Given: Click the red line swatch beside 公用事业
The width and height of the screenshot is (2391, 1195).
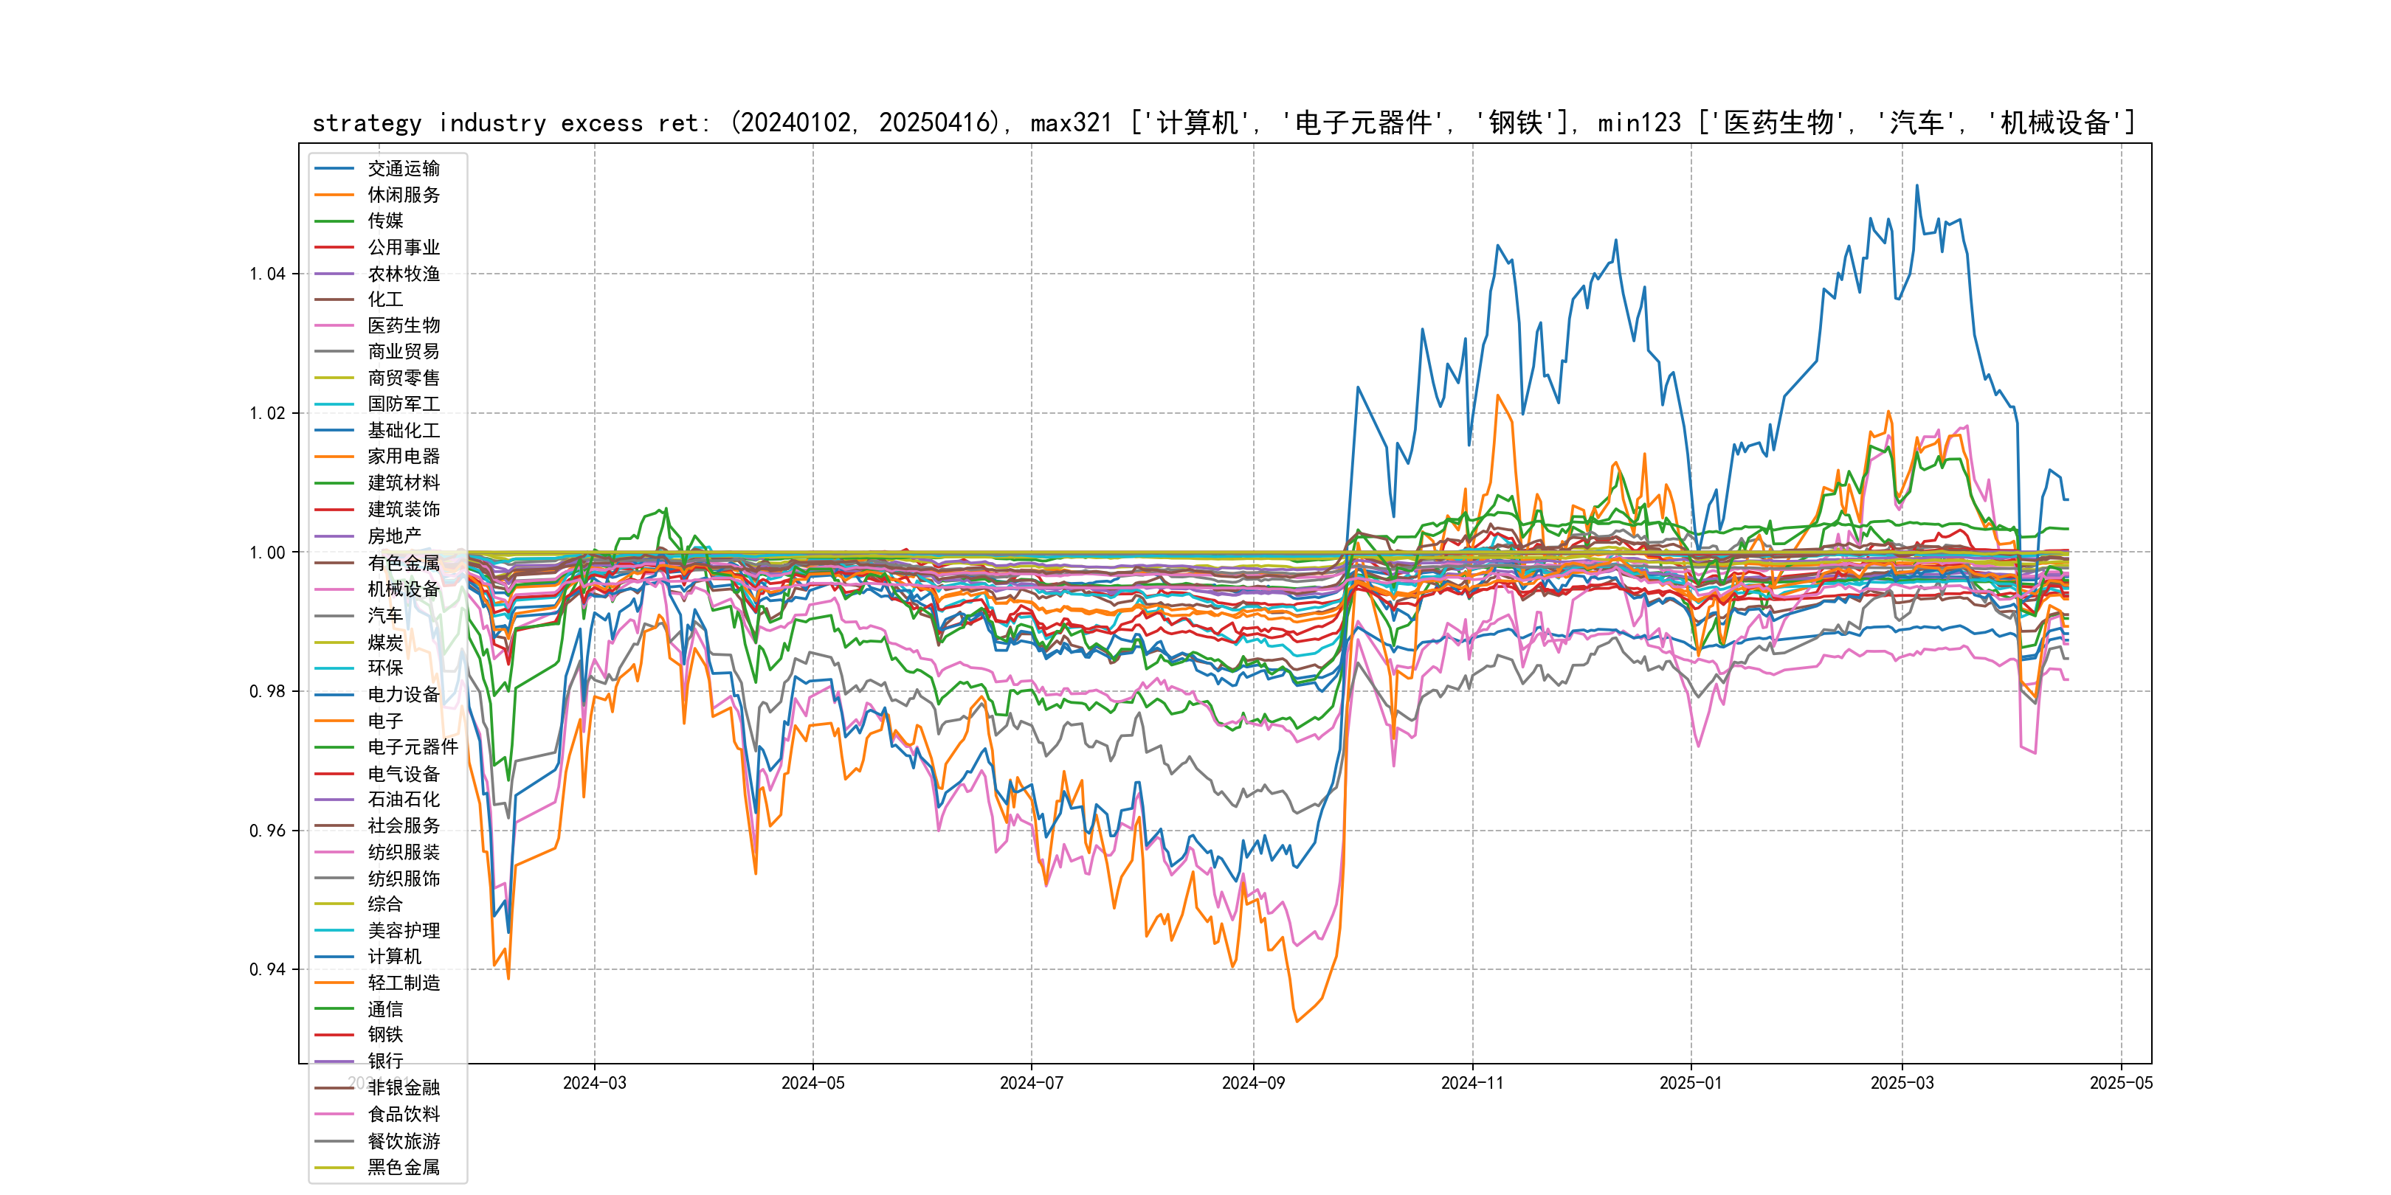Looking at the screenshot, I should pos(334,248).
